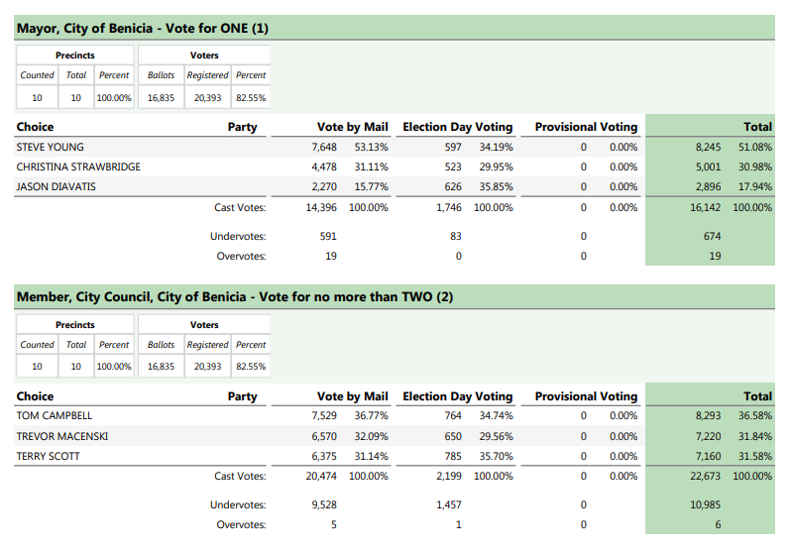The width and height of the screenshot is (790, 552).
Task: Click Steve Young's 7,648 Vote by Mail count
Action: tap(324, 147)
